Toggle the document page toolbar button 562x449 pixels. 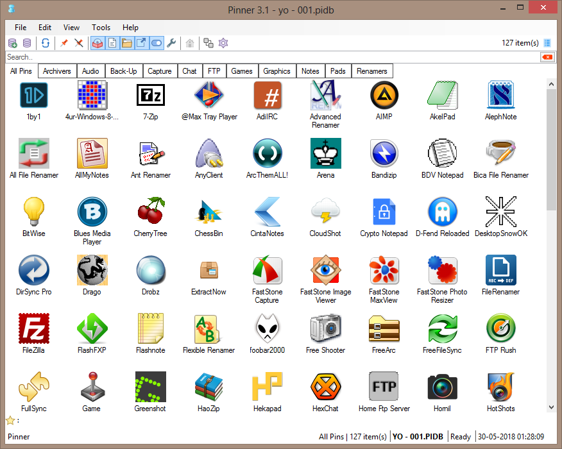[x=112, y=44]
